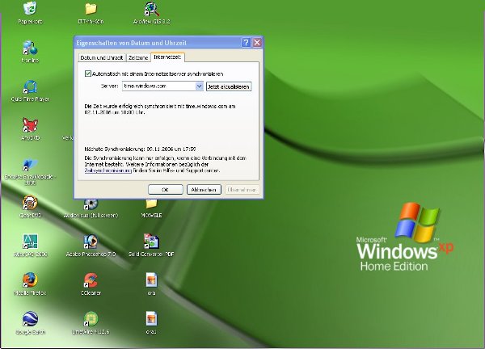Switch to the Zeitzone tab
The image size is (485, 349).
tap(138, 58)
